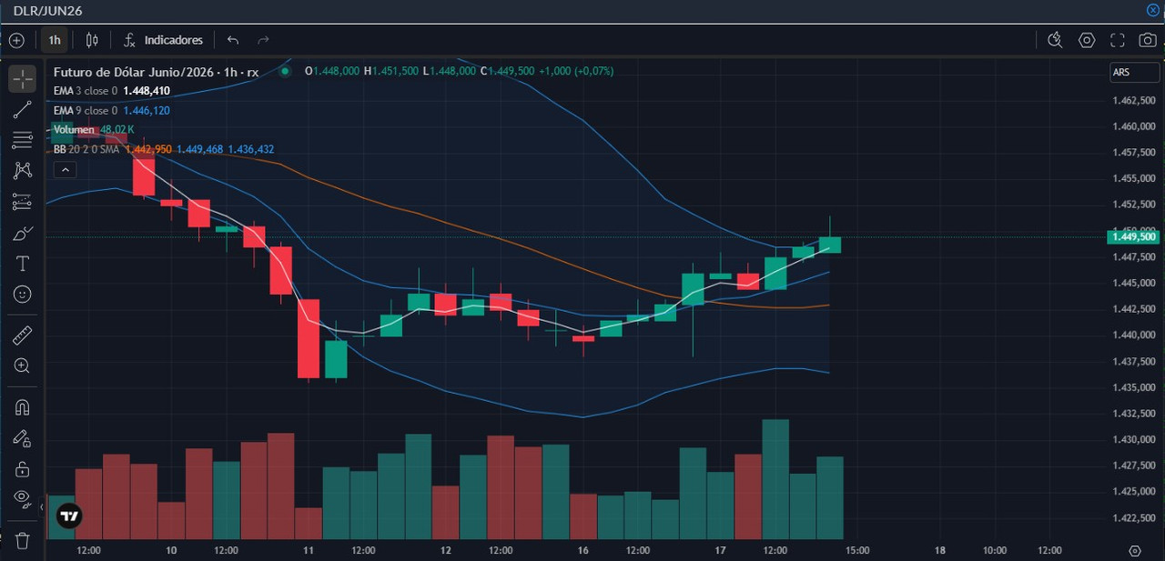
Task: Select the crosshair cursor tool
Action: [x=23, y=79]
